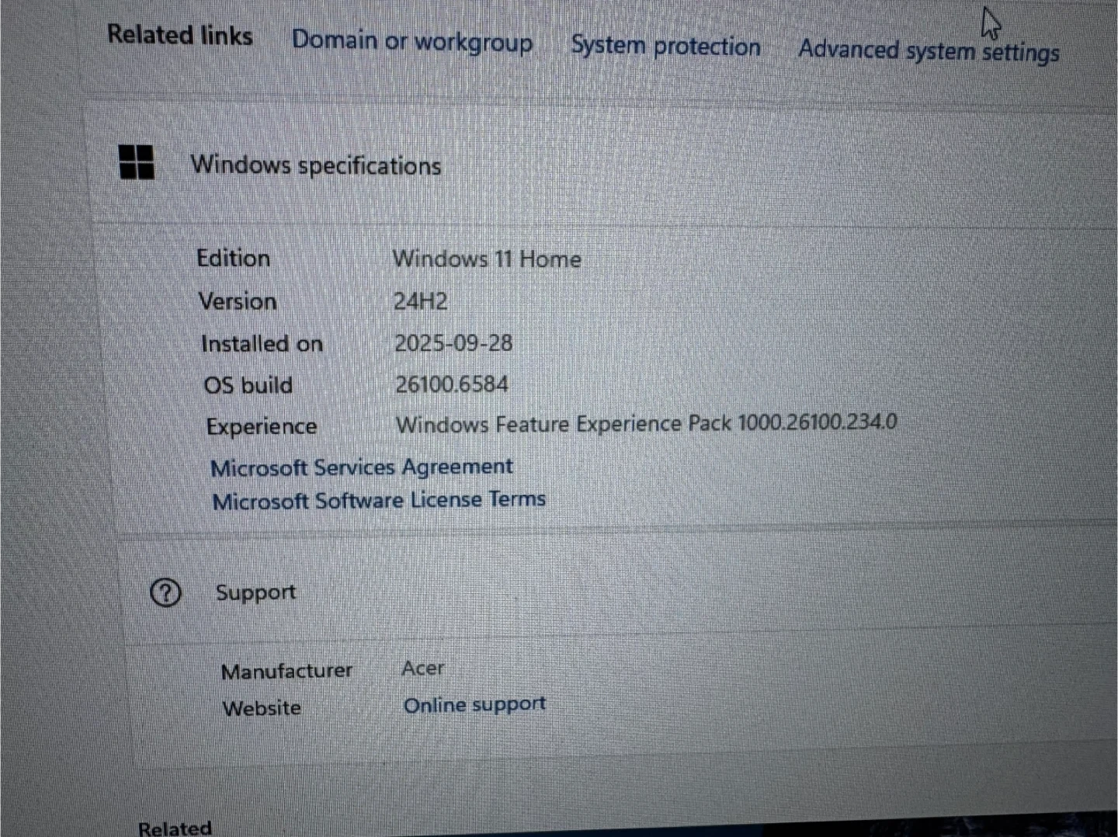Image resolution: width=1118 pixels, height=837 pixels.
Task: Click the Edition label
Action: click(x=233, y=259)
